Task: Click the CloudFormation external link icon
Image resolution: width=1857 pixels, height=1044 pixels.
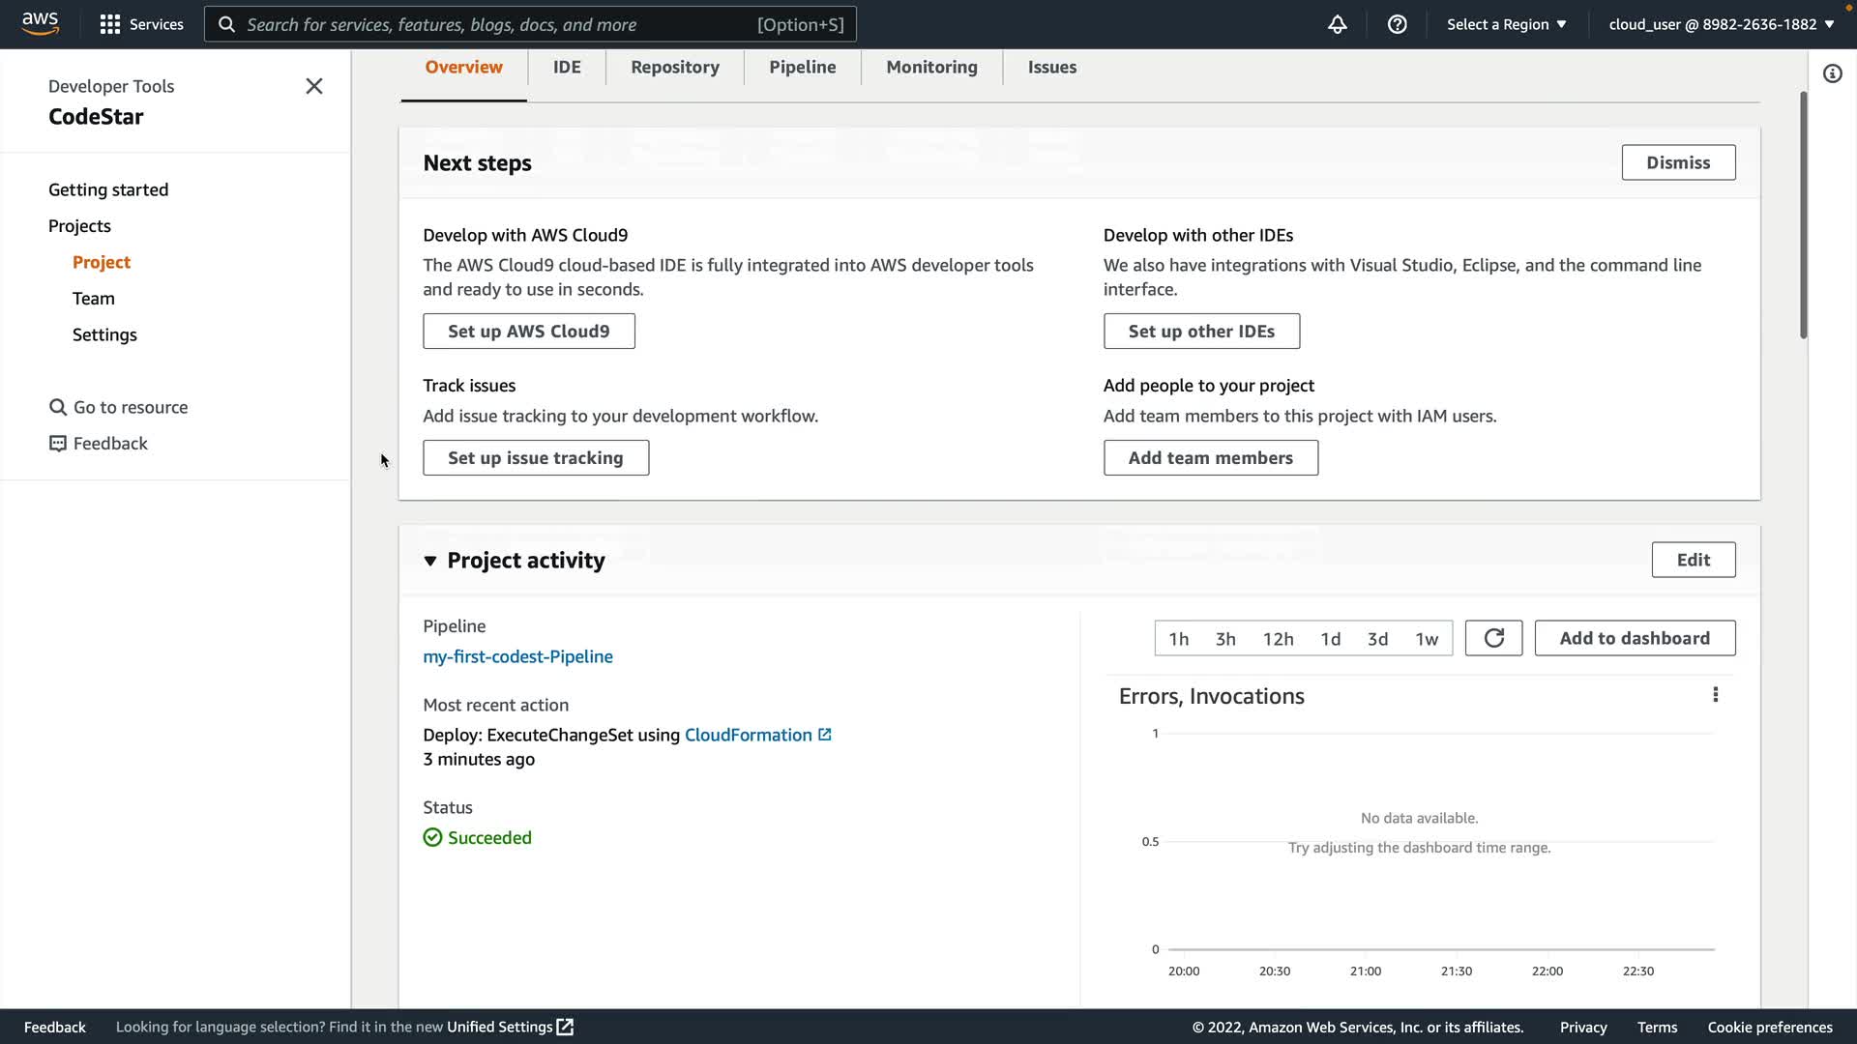Action: click(x=825, y=735)
